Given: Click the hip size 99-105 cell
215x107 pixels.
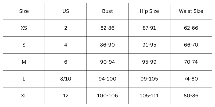Looking at the screenshot, I should pyautogui.click(x=149, y=79).
